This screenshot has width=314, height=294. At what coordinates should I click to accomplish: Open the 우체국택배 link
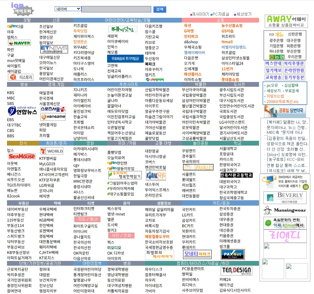click(x=48, y=209)
